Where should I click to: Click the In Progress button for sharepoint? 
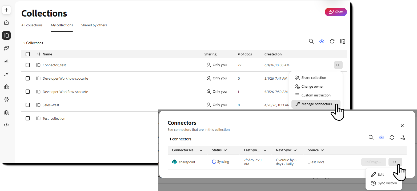click(374, 162)
